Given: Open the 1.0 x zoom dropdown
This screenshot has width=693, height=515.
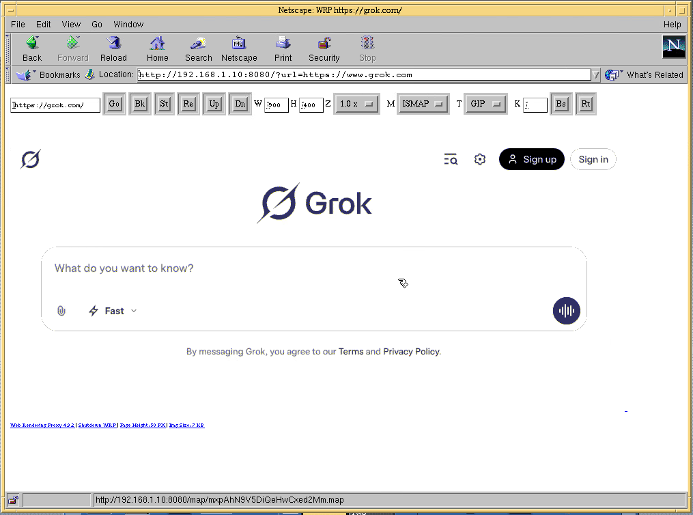Looking at the screenshot, I should coord(356,104).
